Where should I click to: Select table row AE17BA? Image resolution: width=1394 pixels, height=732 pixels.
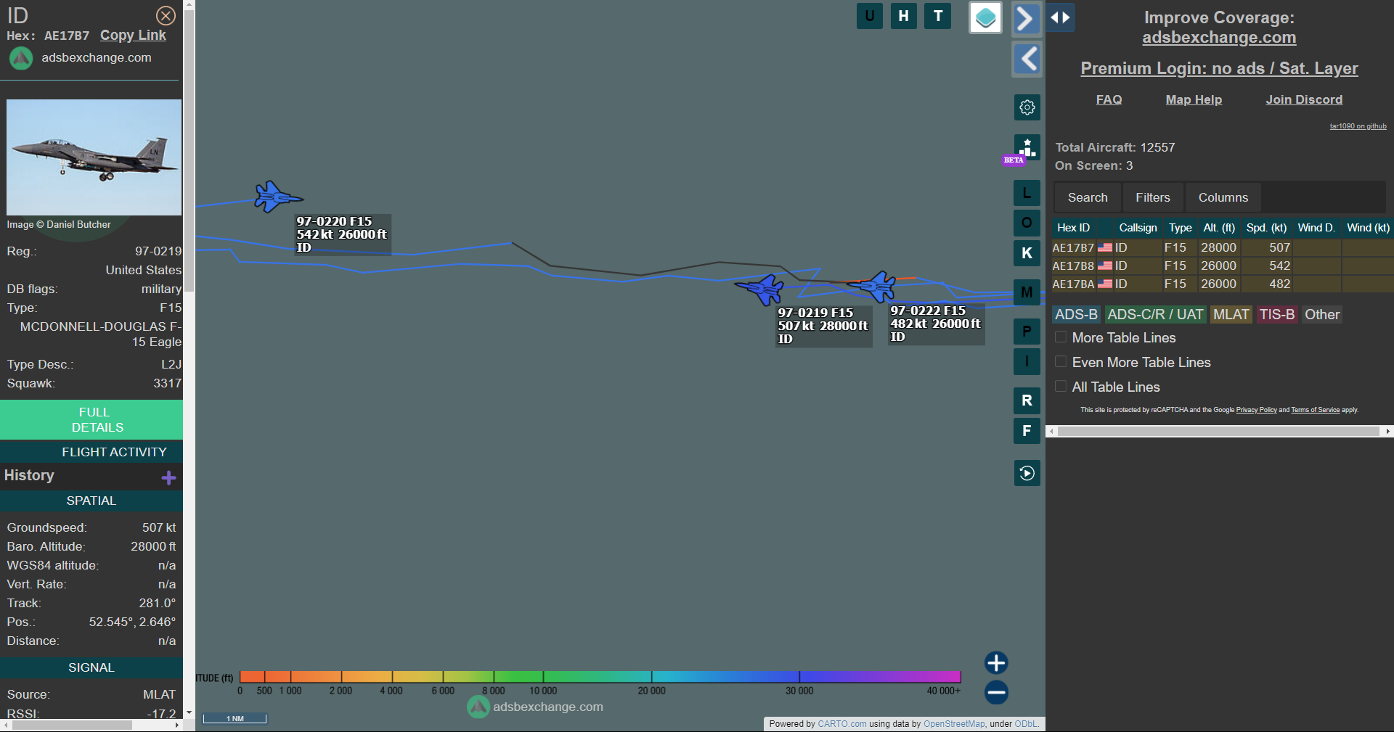tap(1223, 284)
